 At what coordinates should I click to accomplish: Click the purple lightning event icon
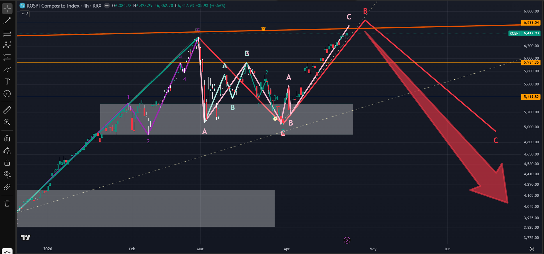click(347, 240)
